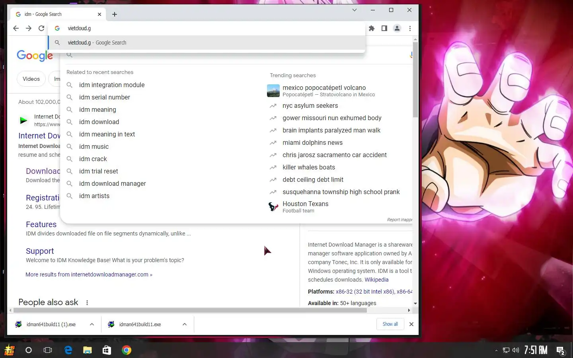Open Chrome's three-dot menu
This screenshot has width=573, height=358.
coord(410,28)
